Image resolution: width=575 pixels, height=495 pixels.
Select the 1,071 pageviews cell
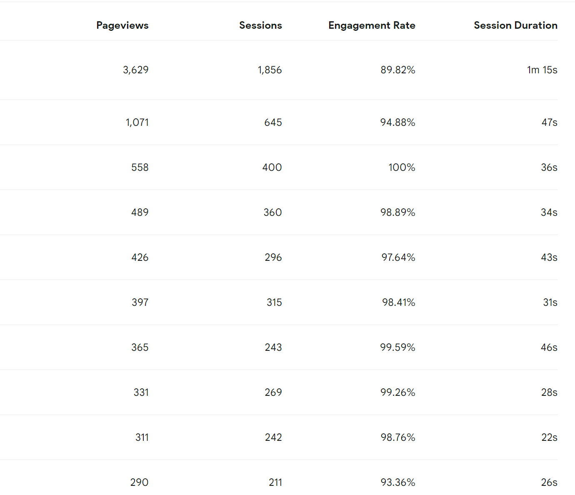pos(137,122)
